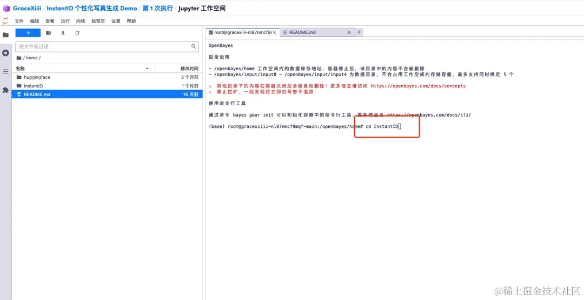This screenshot has width=584, height=300.
Task: Open the 标签页 menu
Action: pos(98,21)
